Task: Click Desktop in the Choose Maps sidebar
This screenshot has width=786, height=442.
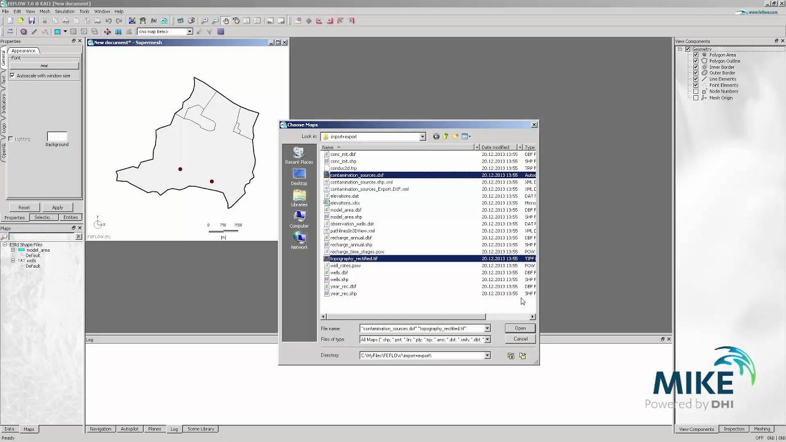Action: pyautogui.click(x=299, y=177)
